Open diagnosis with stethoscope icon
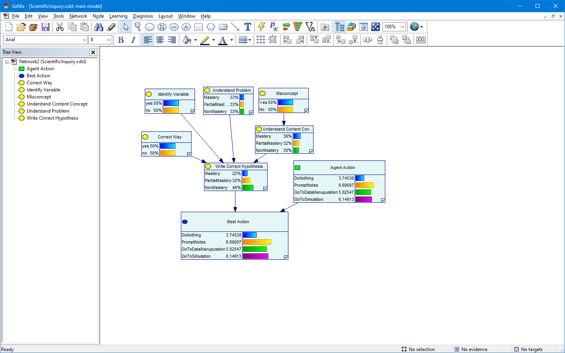 pos(310,27)
